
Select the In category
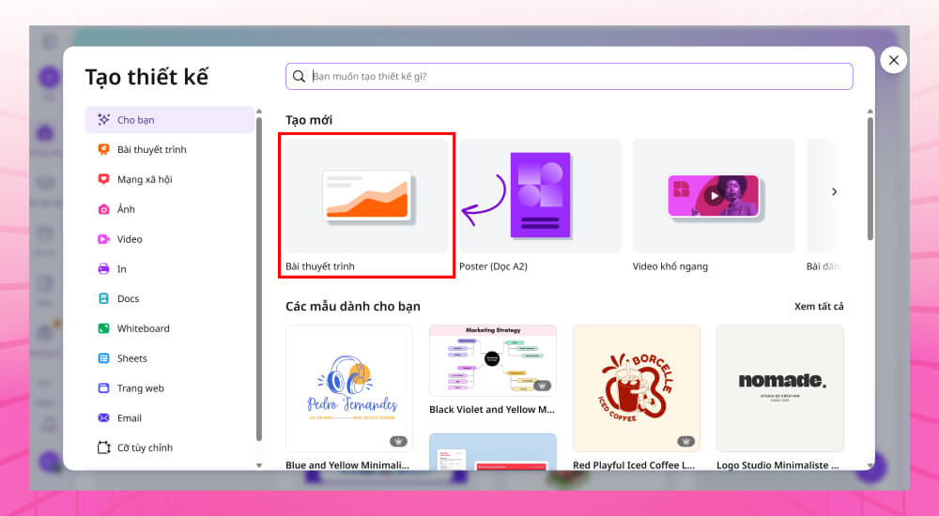point(169,268)
